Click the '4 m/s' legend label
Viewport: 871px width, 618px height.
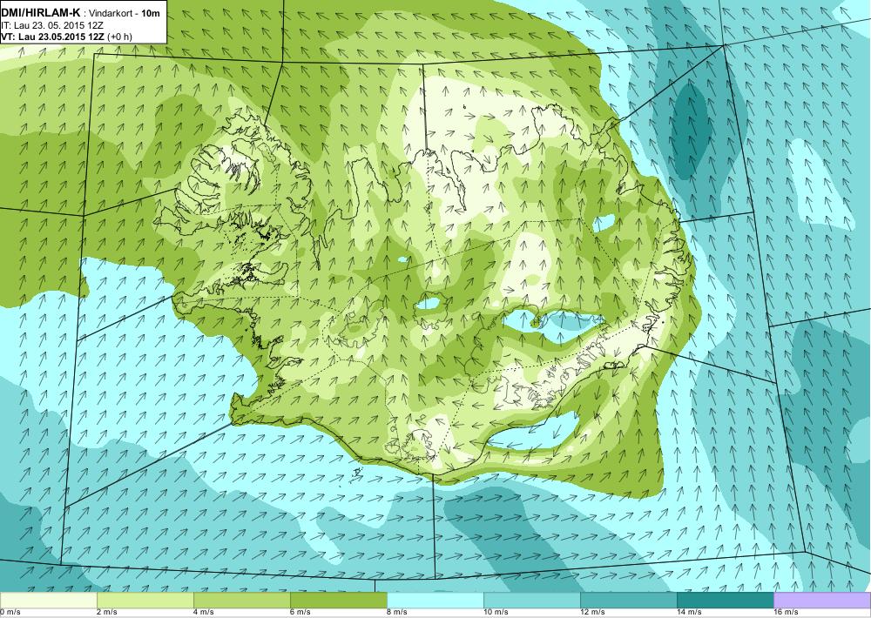click(x=204, y=612)
